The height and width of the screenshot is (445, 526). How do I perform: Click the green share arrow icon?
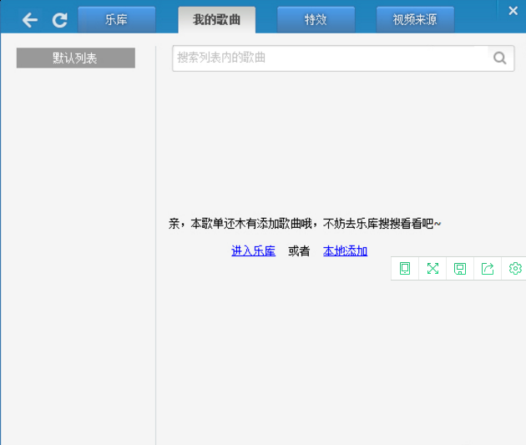click(x=488, y=268)
